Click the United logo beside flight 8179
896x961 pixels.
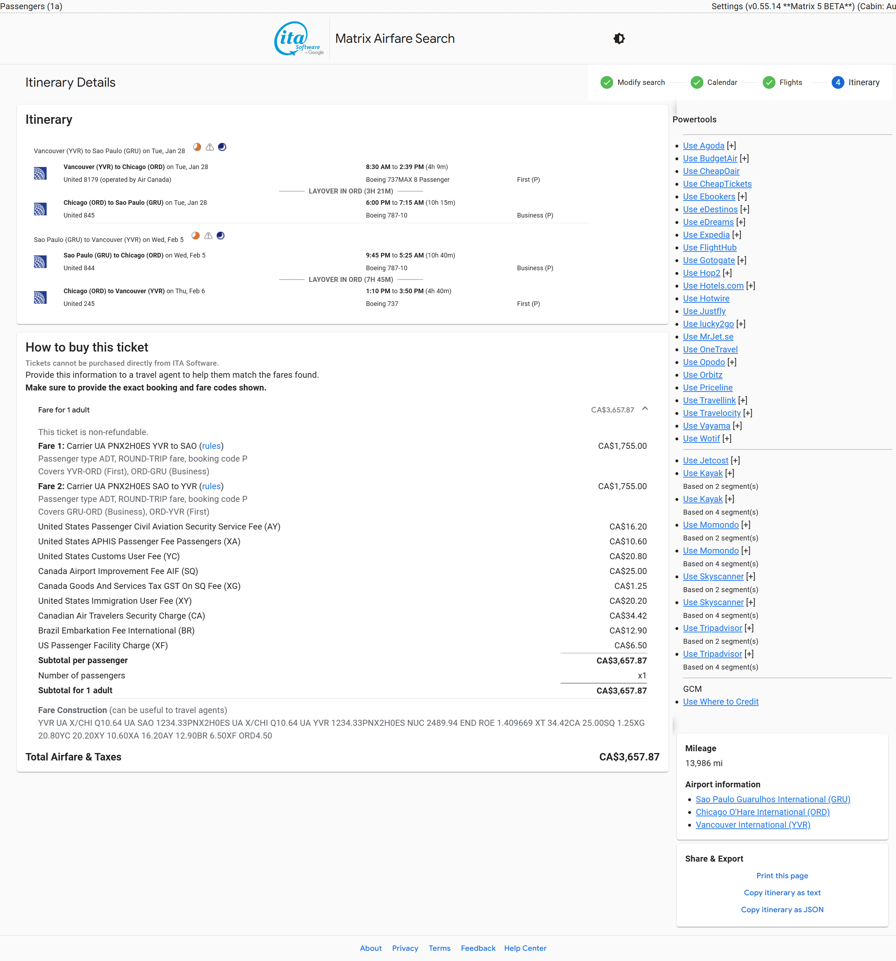pos(40,173)
